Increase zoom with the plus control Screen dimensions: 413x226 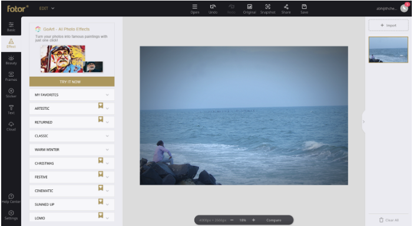point(253,220)
